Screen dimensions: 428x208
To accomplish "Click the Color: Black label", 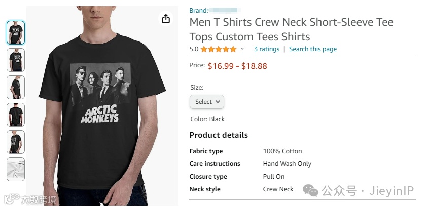I will (x=207, y=119).
